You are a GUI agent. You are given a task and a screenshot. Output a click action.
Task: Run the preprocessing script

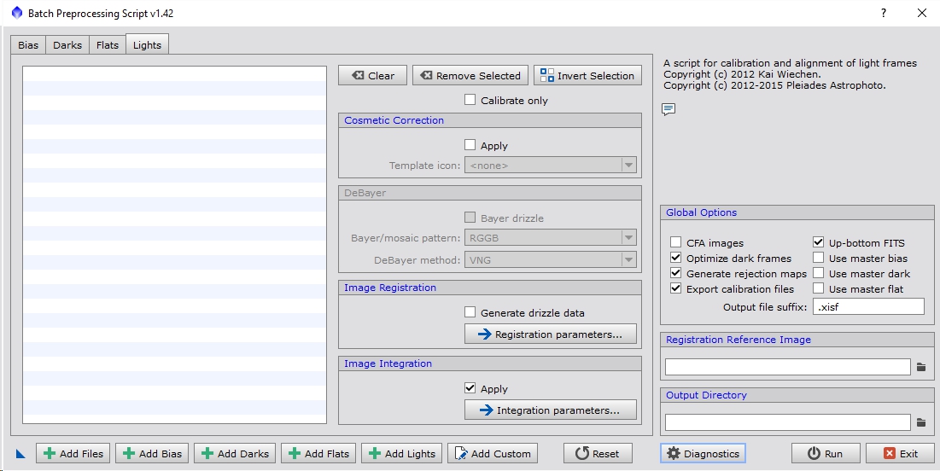(826, 454)
